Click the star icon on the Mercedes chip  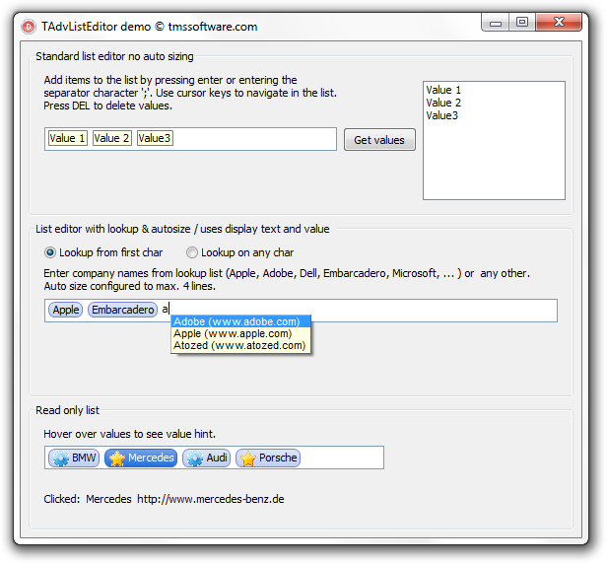point(117,458)
